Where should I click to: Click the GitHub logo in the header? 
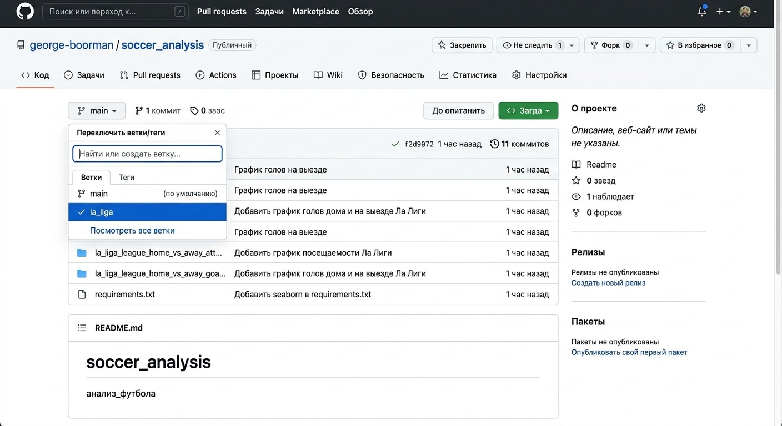click(25, 12)
